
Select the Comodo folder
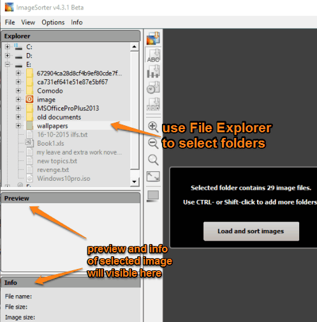[50, 91]
